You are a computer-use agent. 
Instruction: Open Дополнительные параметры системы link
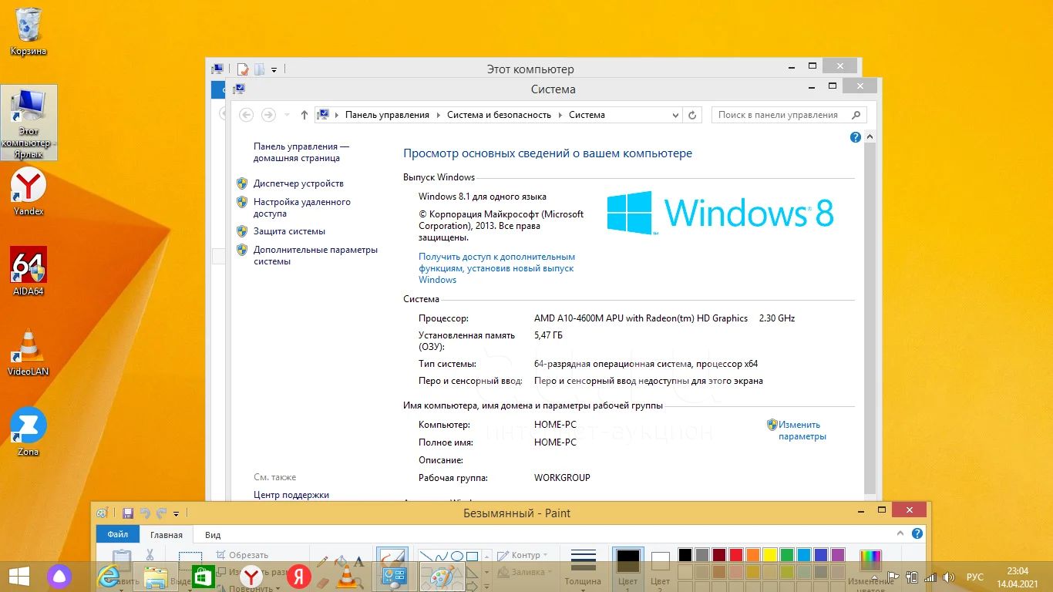point(315,255)
